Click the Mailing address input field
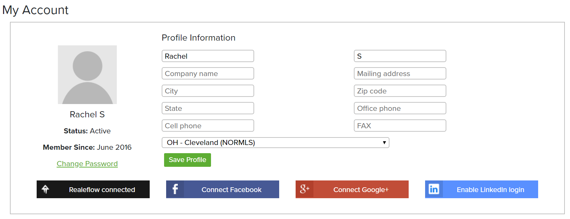The height and width of the screenshot is (219, 570). tap(400, 73)
